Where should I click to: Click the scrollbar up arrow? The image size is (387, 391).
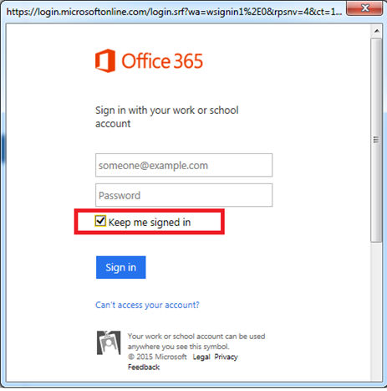377,31
